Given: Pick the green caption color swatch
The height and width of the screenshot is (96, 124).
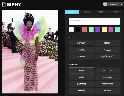Looking at the screenshot, I should [91, 29].
